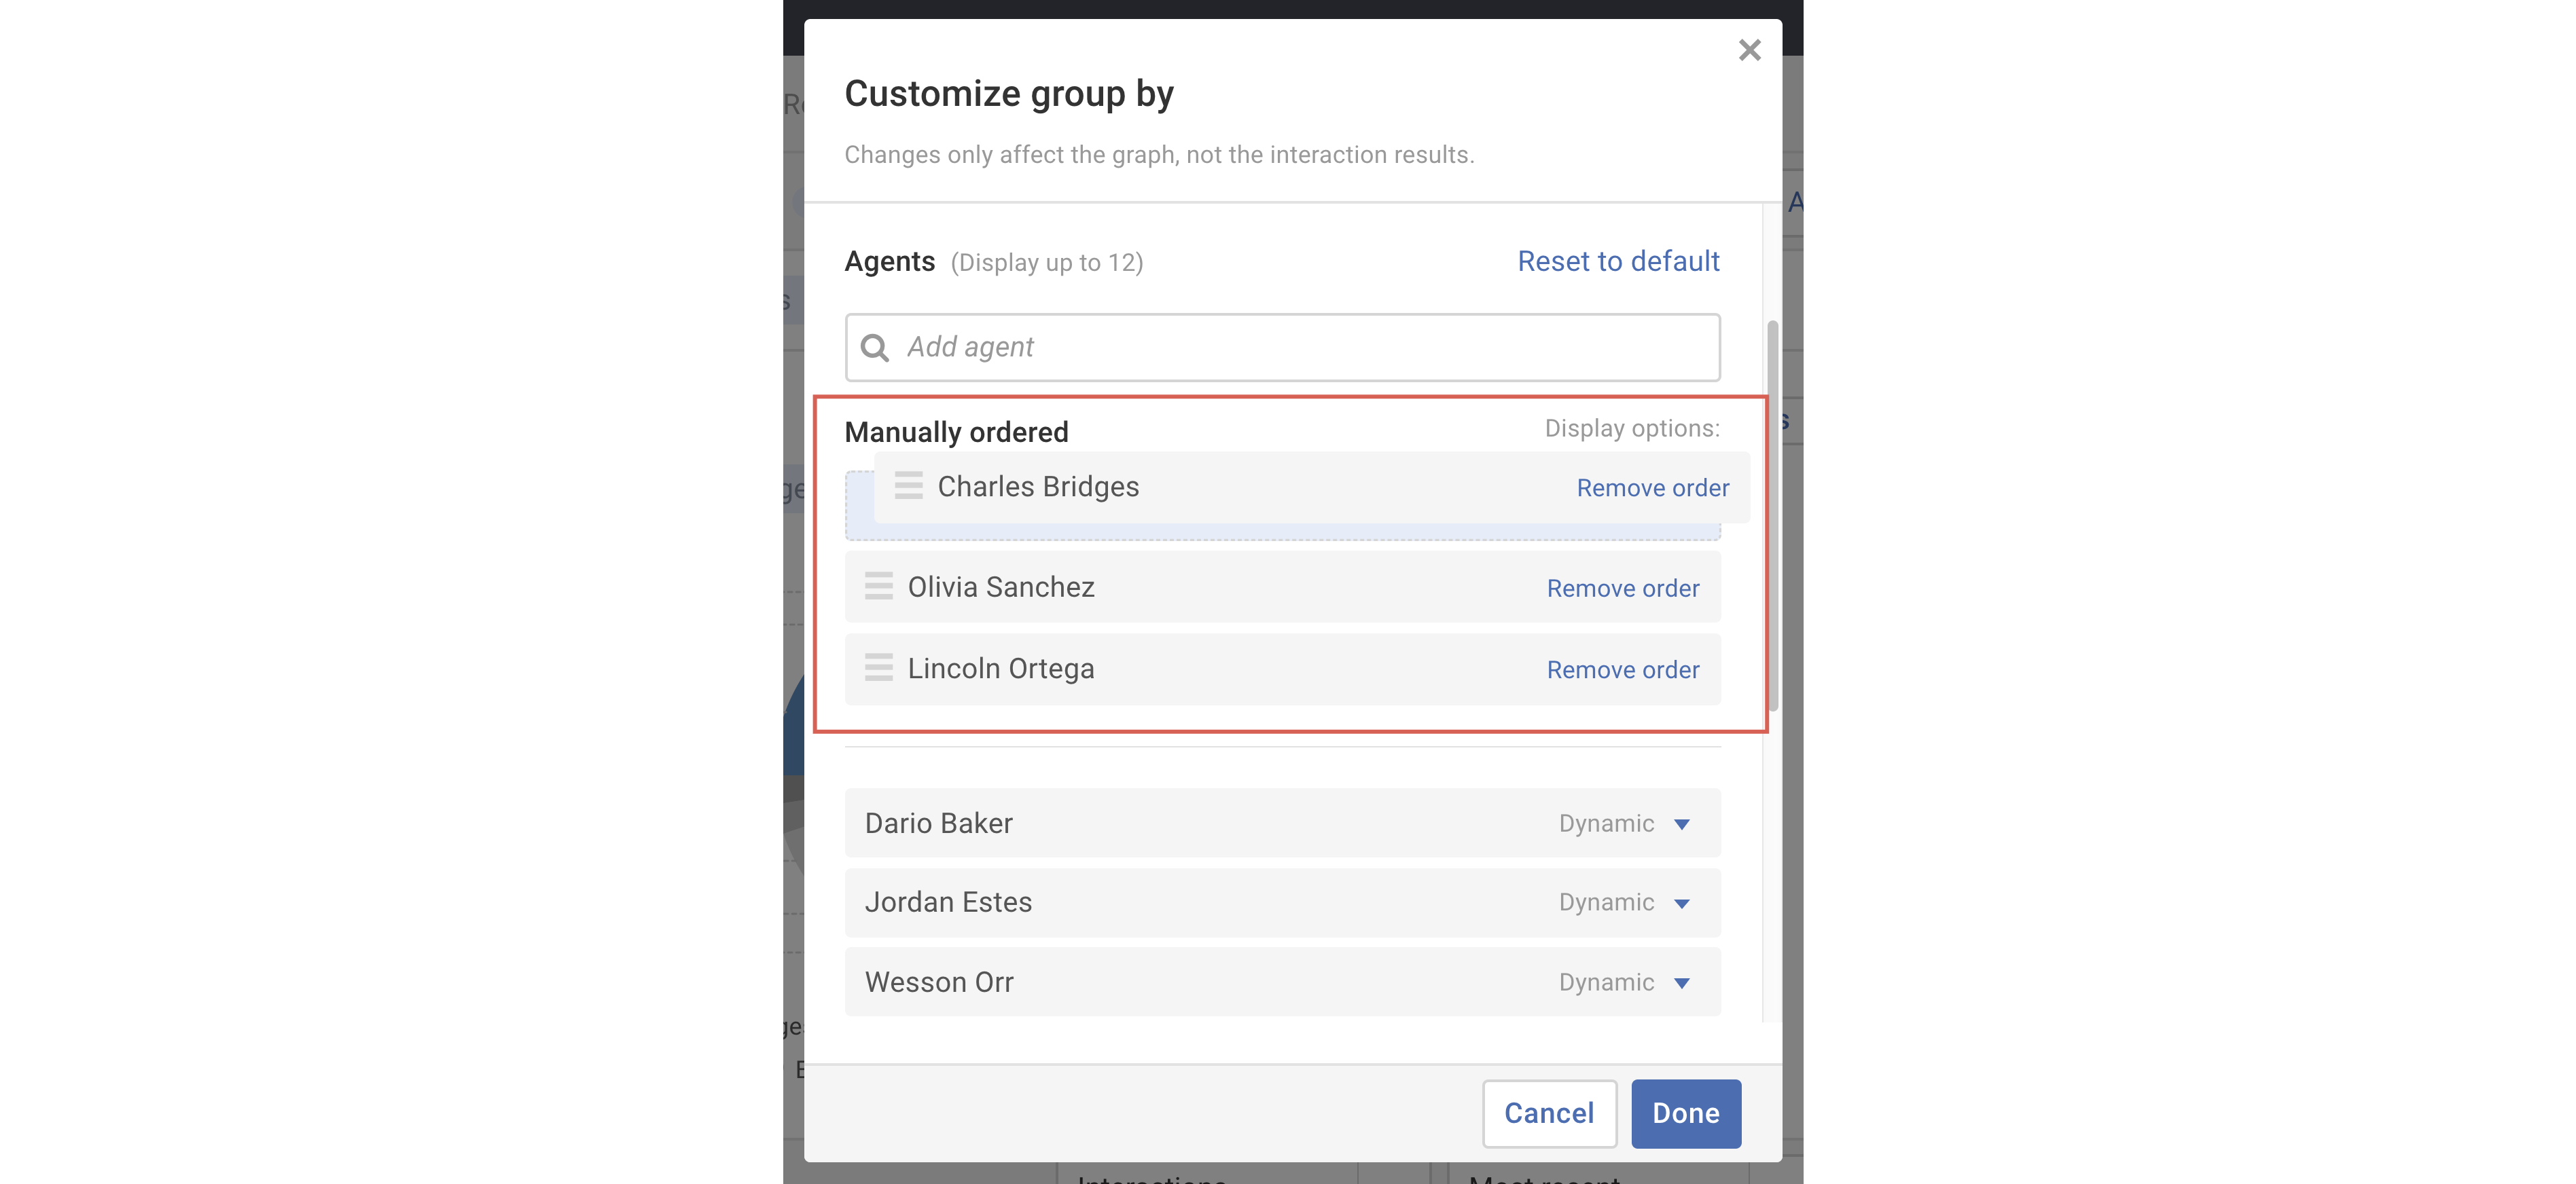Viewport: 2576px width, 1184px height.
Task: Open Wesson Orr Dynamic dropdown arrow
Action: [x=1682, y=983]
